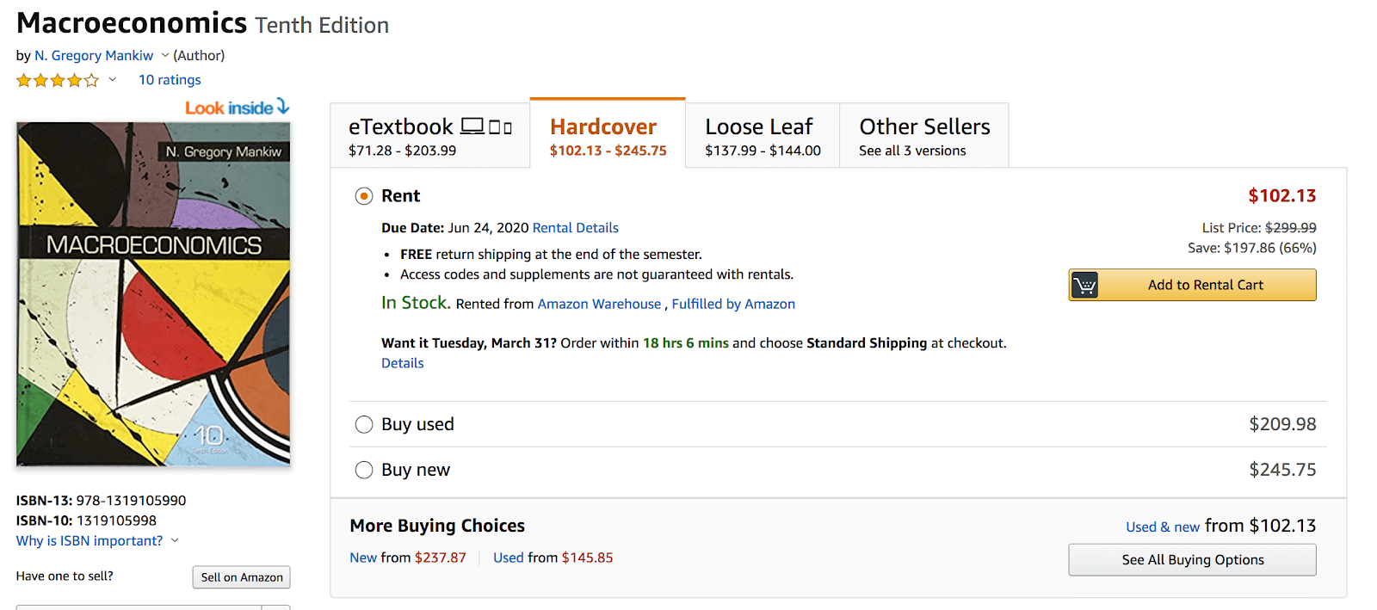1377x610 pixels.
Task: Click the shopping cart icon on rental button
Action: pos(1085,285)
